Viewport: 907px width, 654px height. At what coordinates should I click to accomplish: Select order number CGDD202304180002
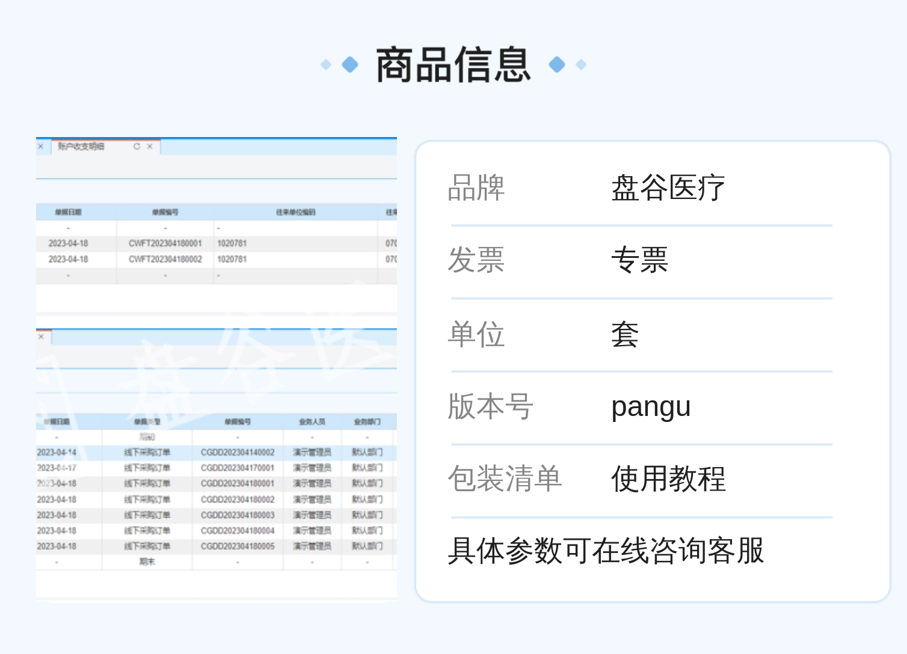click(238, 500)
